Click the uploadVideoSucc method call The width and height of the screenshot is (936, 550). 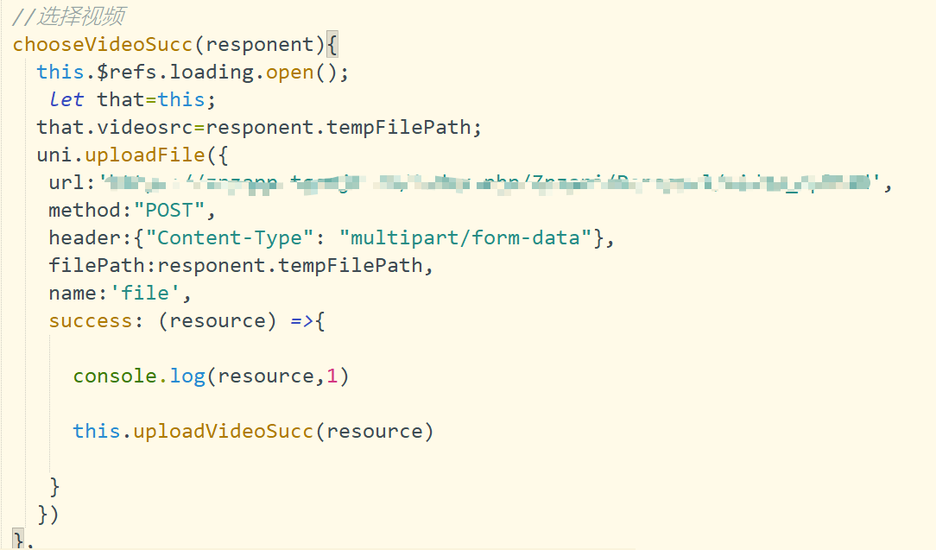pyautogui.click(x=223, y=431)
